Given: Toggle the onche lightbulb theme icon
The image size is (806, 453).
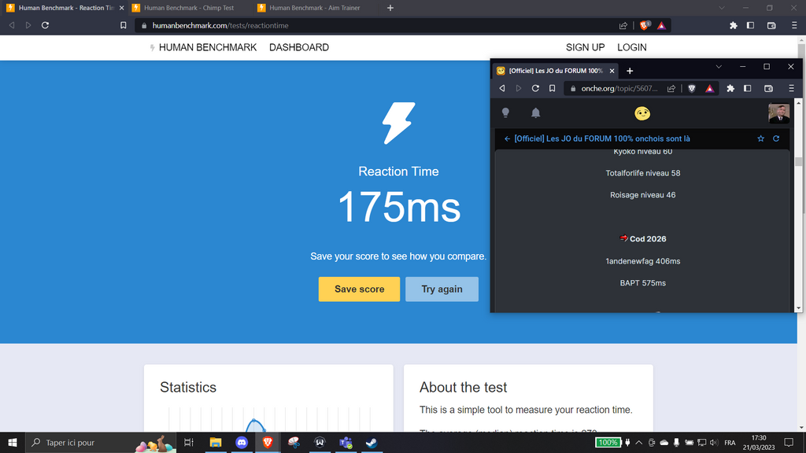Looking at the screenshot, I should tap(505, 113).
